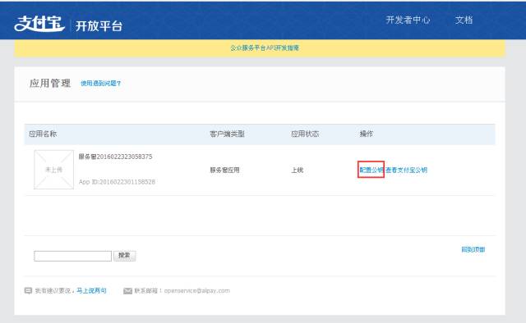Click the 未上传 app image placeholder
Image resolution: width=526 pixels, height=323 pixels.
pyautogui.click(x=53, y=170)
